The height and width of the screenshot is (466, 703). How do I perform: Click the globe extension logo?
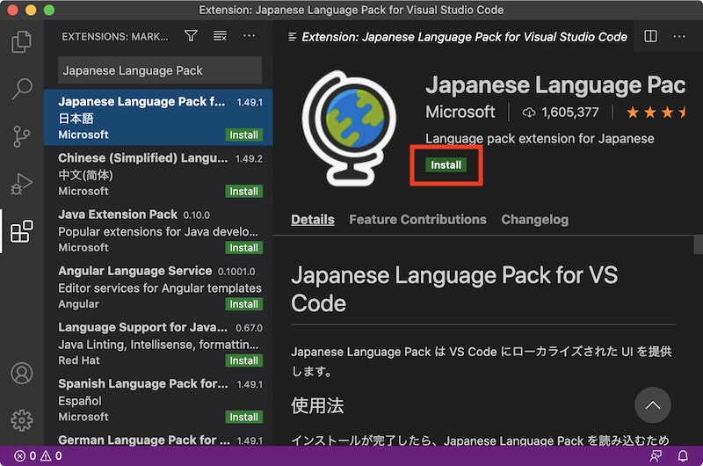coord(349,128)
